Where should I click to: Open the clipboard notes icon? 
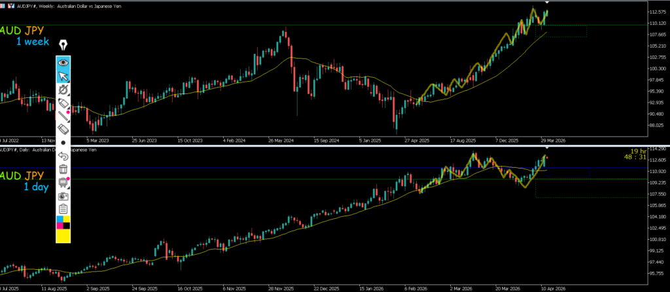pyautogui.click(x=63, y=209)
